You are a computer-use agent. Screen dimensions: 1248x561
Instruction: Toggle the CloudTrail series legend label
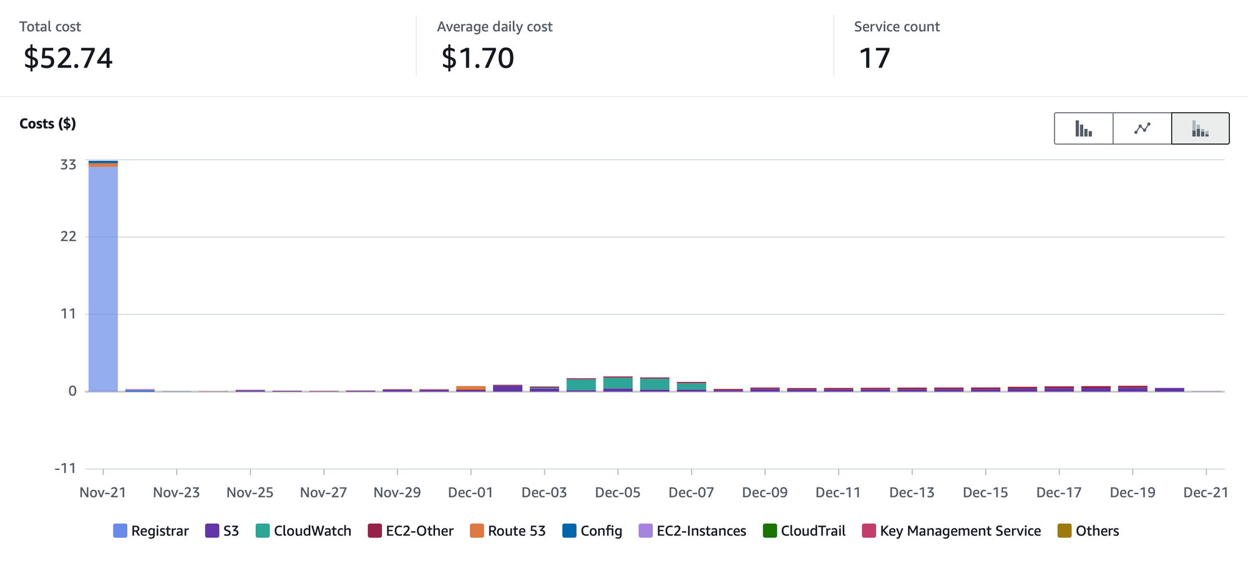(812, 531)
